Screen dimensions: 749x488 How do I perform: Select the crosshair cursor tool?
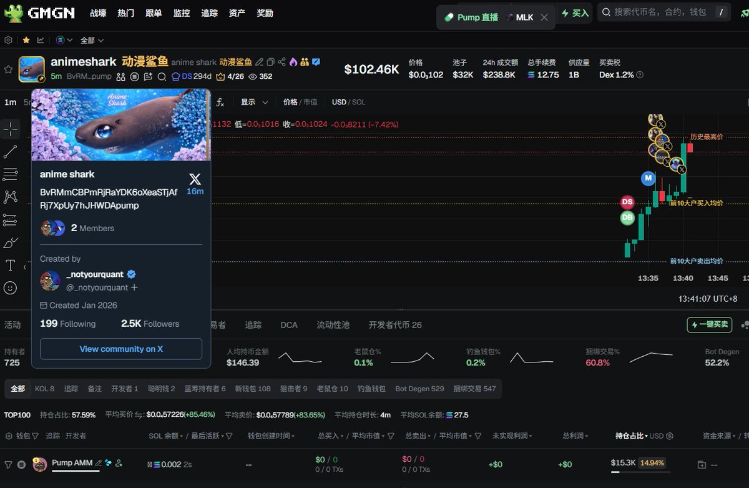pyautogui.click(x=10, y=129)
